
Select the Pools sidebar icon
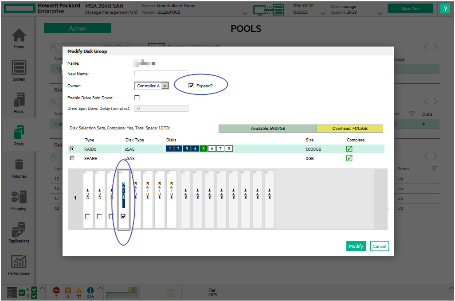tap(19, 132)
